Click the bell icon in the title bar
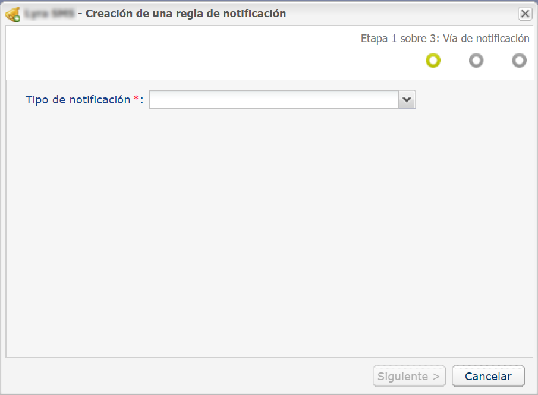 tap(12, 14)
